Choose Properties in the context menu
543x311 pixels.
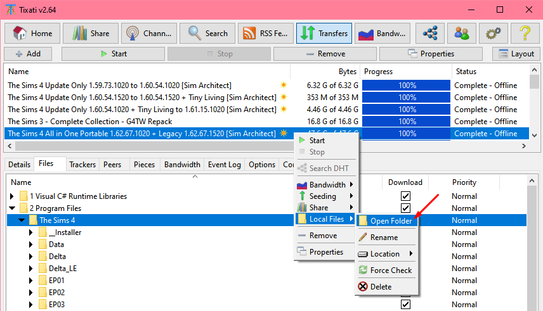click(326, 252)
